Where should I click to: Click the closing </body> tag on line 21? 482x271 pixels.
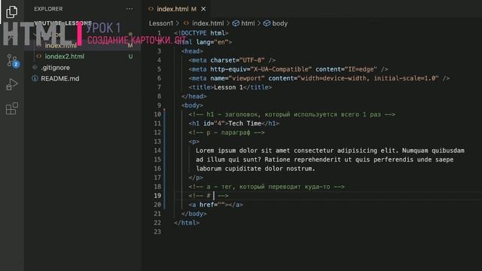194,214
